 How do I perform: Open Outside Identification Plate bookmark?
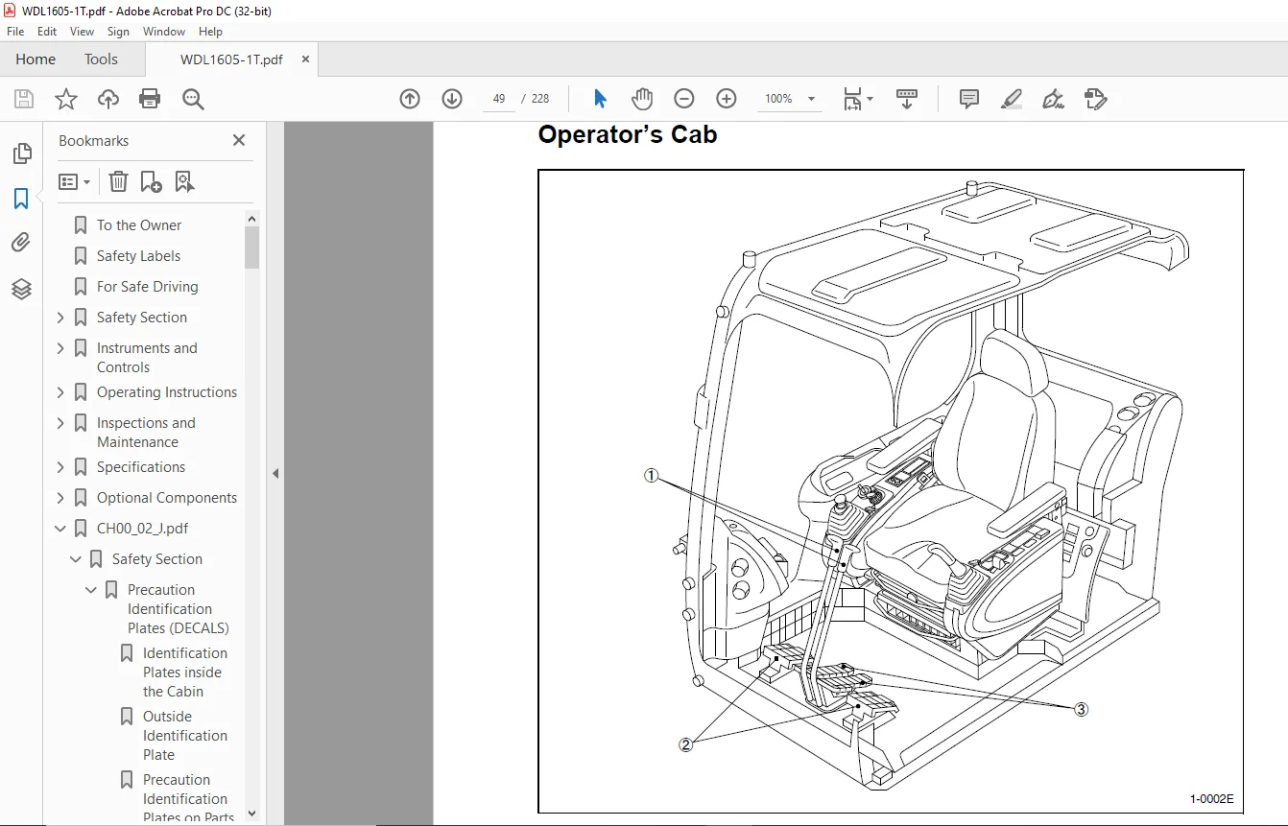pos(185,736)
